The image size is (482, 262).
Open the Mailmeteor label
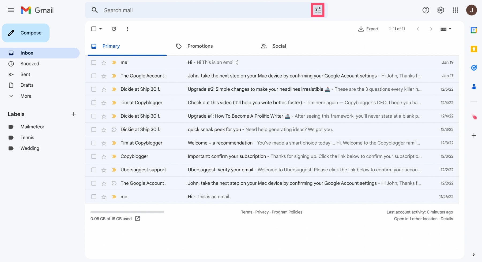click(x=32, y=127)
